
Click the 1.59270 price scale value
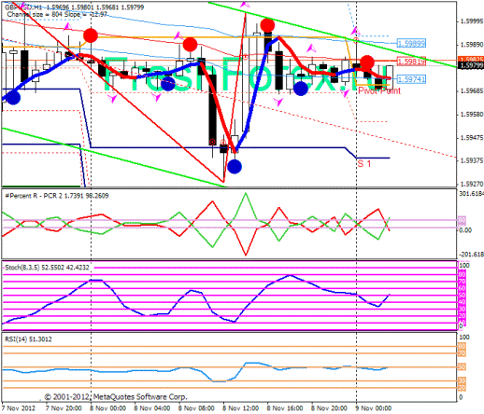(x=472, y=184)
